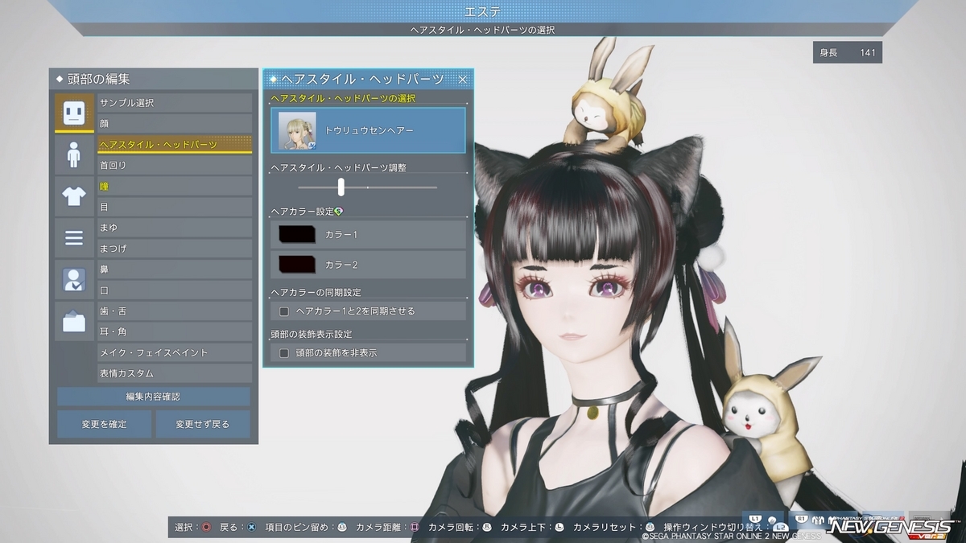The width and height of the screenshot is (966, 543).
Task: Click 変更を確定 button
Action: click(x=104, y=424)
